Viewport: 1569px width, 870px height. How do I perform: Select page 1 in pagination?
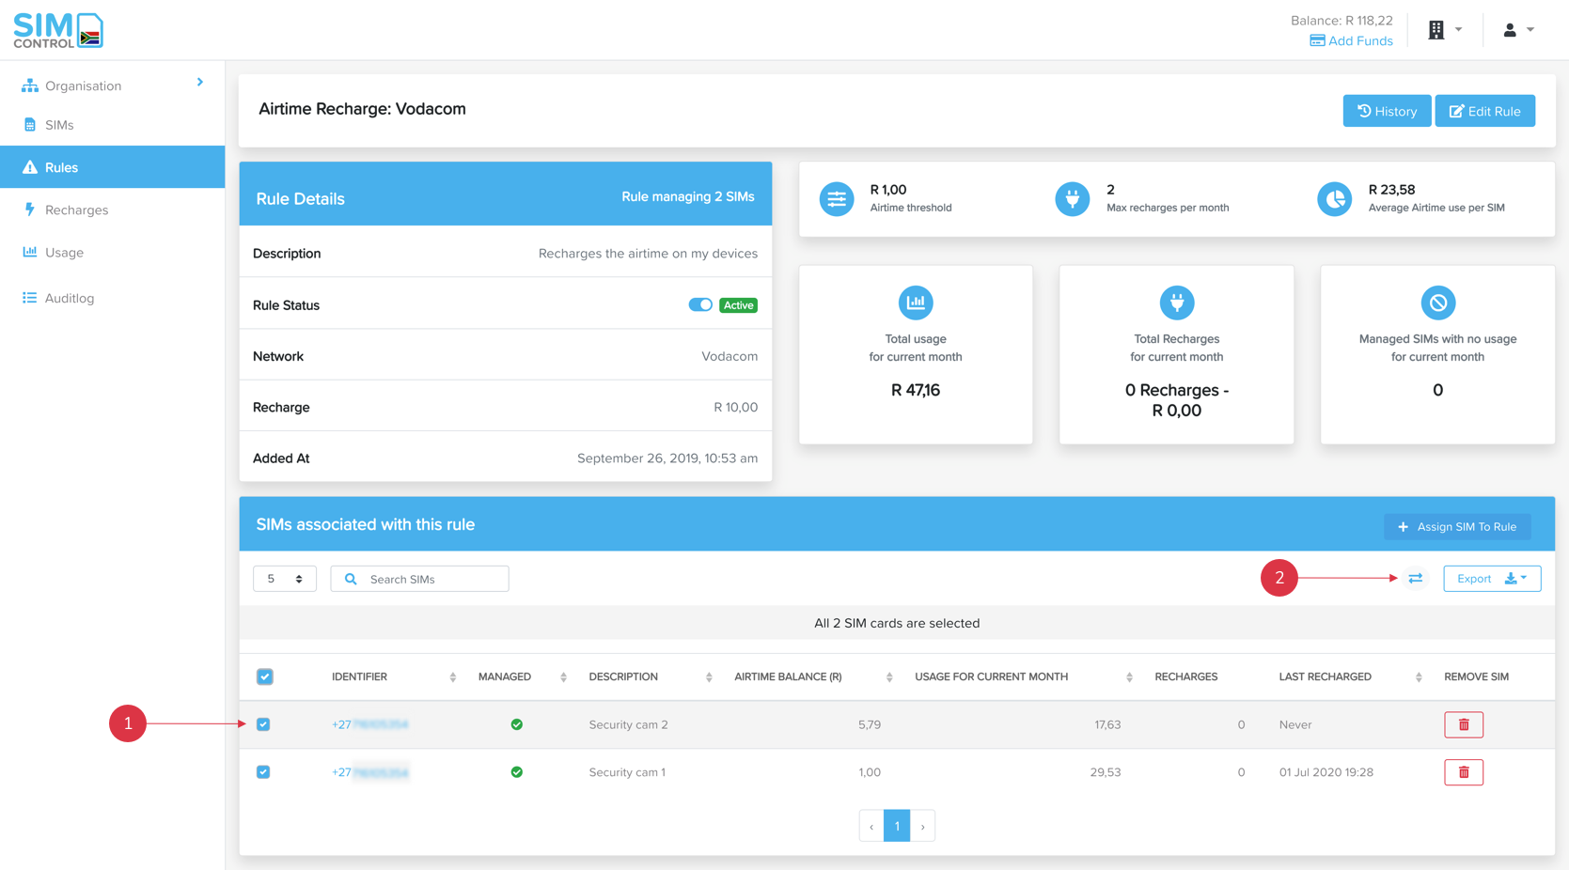pyautogui.click(x=897, y=826)
